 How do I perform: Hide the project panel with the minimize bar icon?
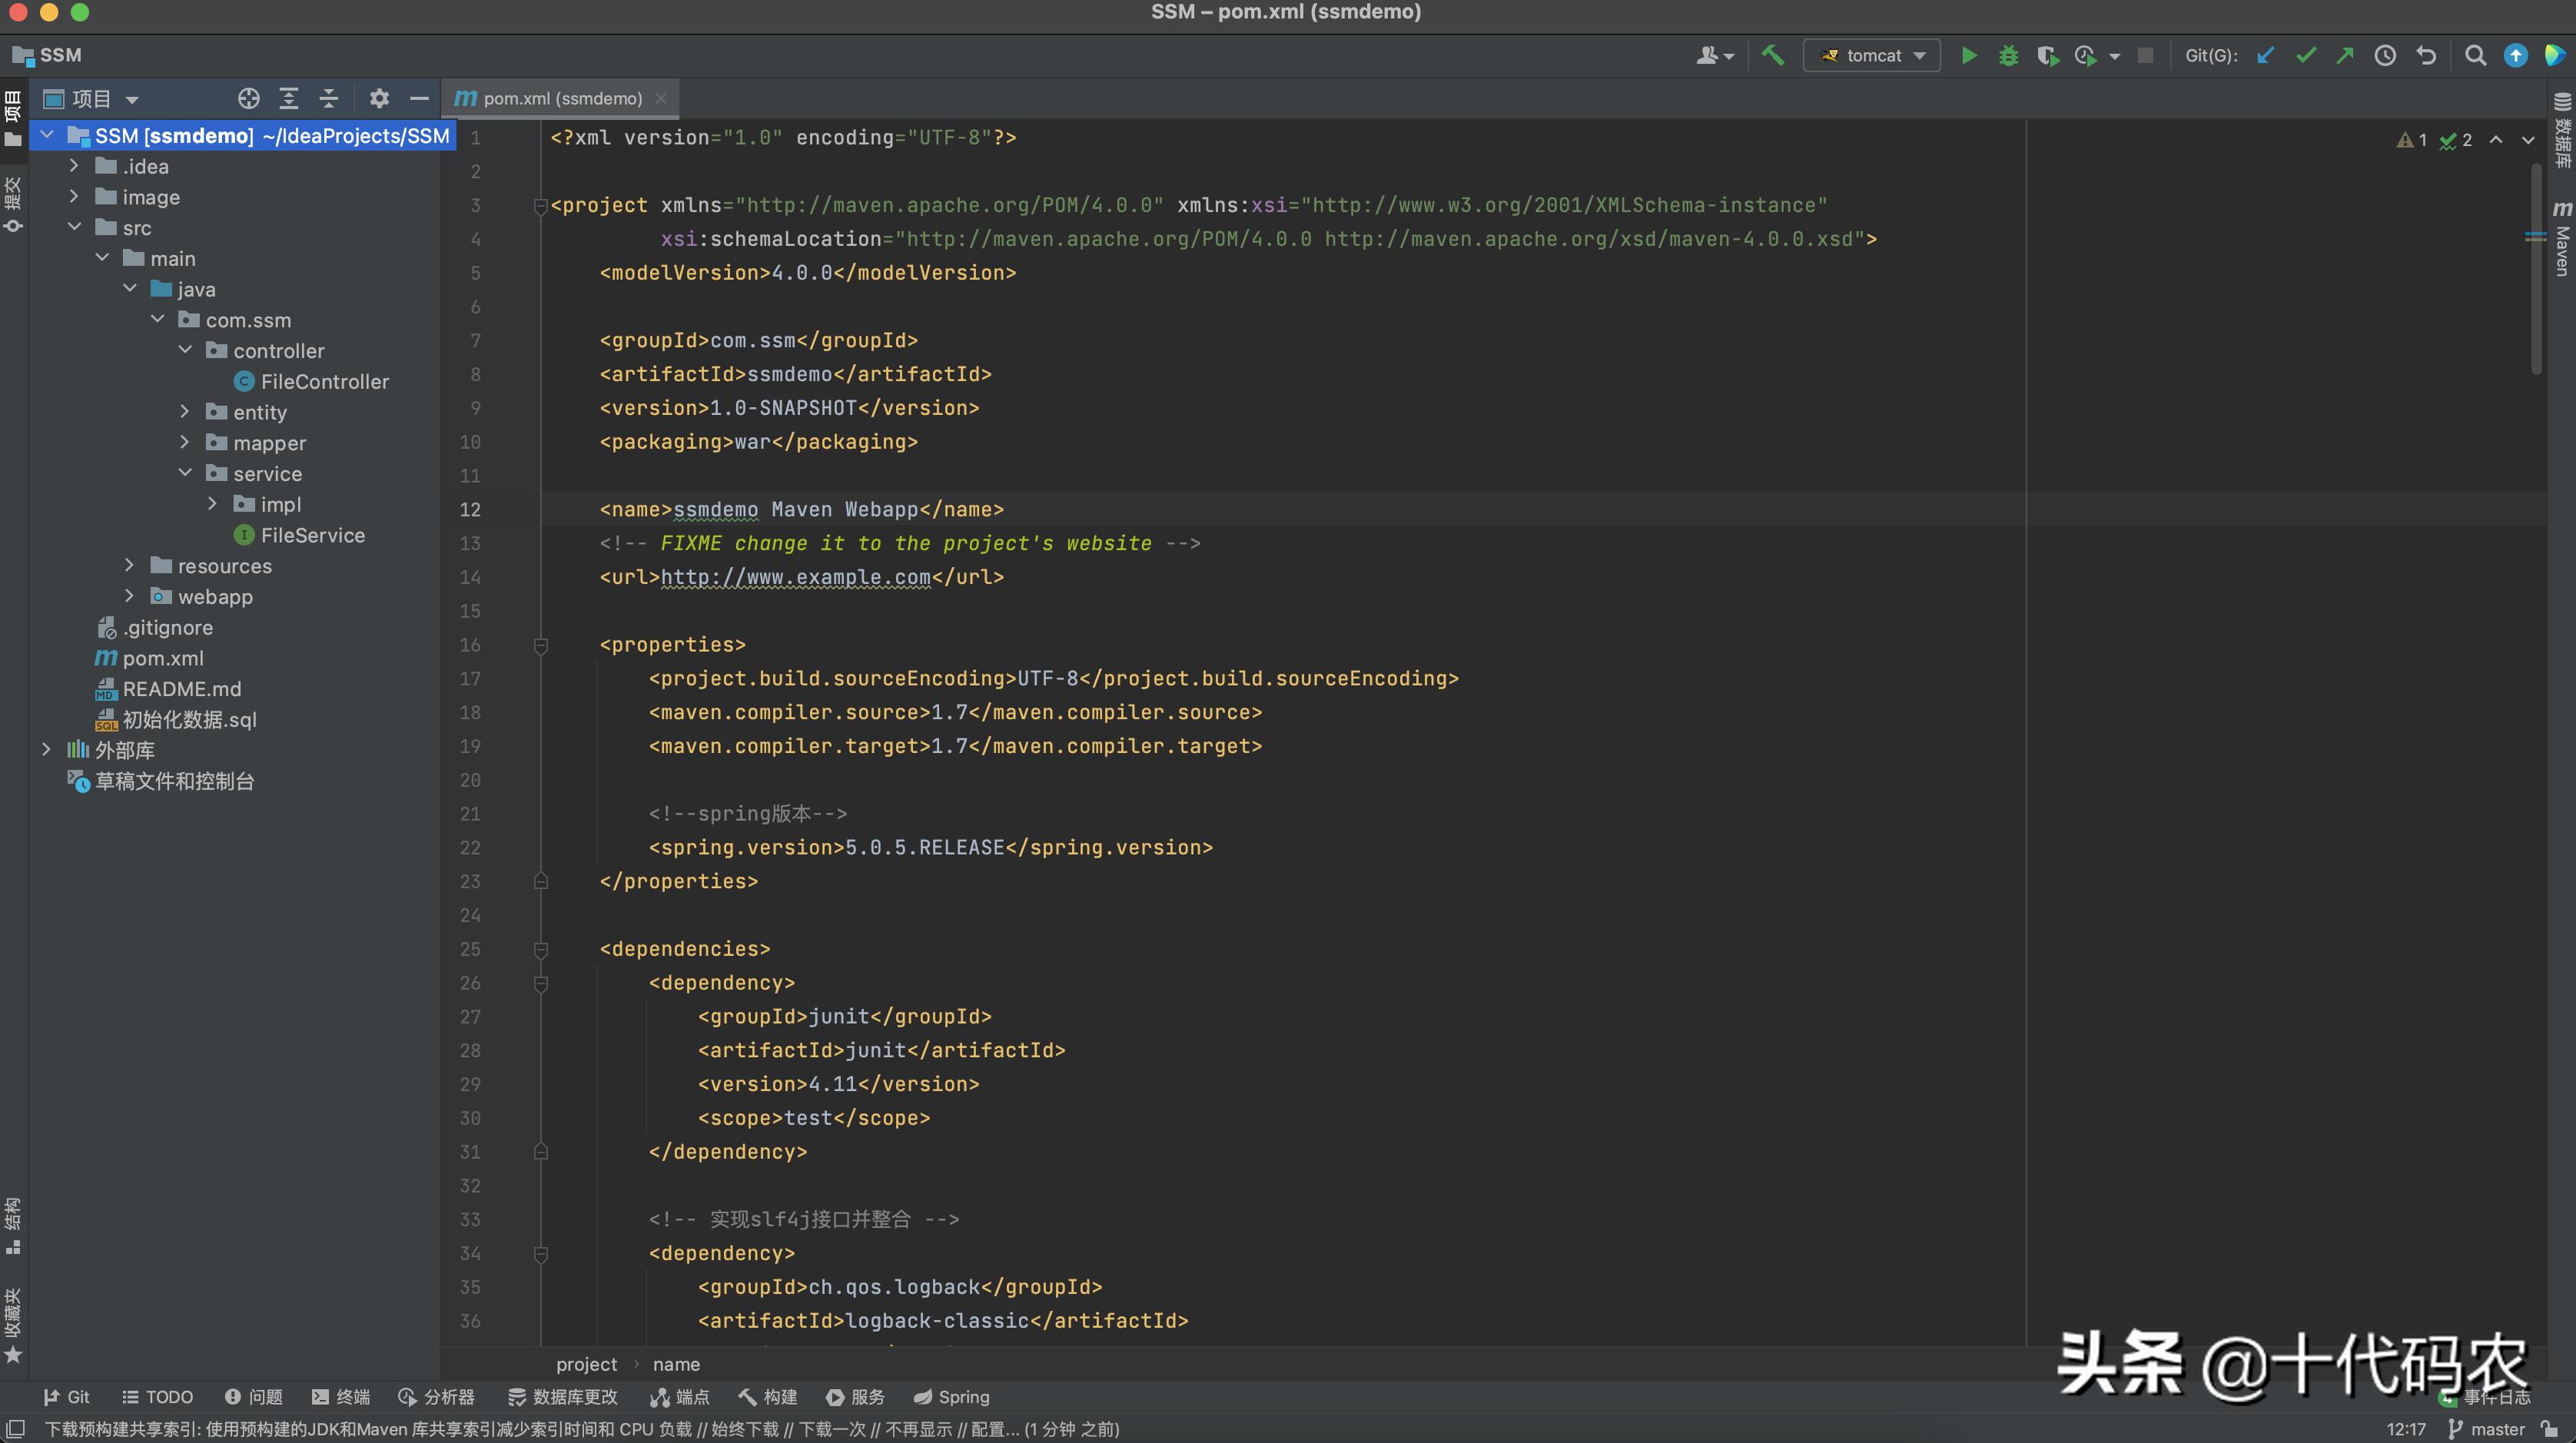[x=419, y=98]
